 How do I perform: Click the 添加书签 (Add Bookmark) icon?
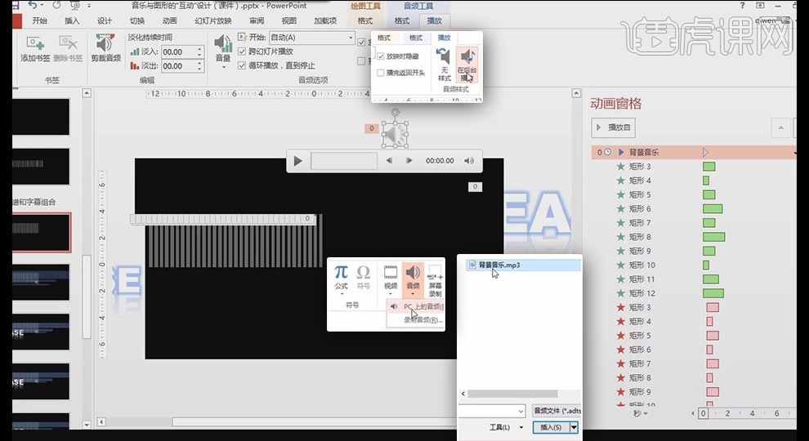(35, 47)
